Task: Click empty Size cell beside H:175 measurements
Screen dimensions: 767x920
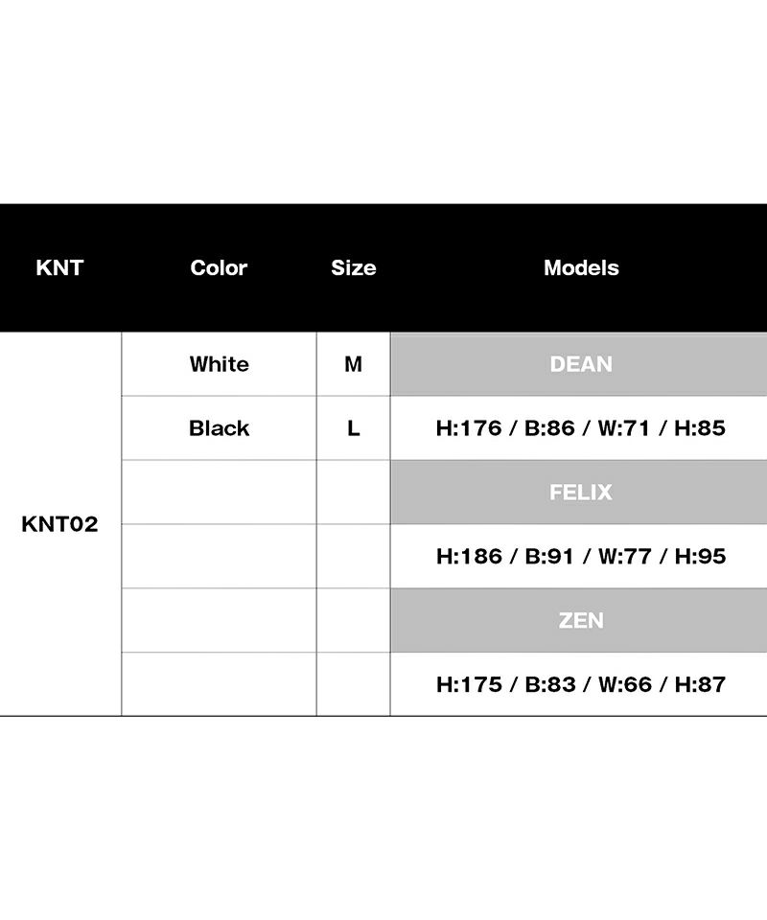Action: pyautogui.click(x=353, y=684)
